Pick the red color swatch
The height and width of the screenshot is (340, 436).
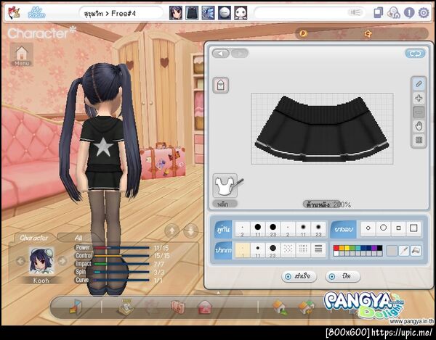click(x=336, y=248)
